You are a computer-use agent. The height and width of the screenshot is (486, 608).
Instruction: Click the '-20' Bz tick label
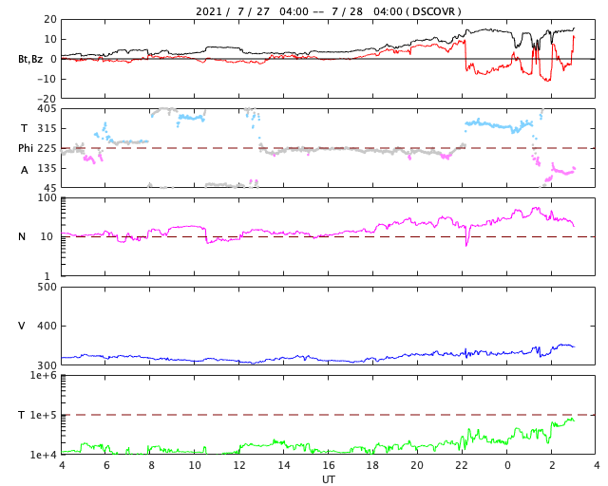pyautogui.click(x=47, y=99)
